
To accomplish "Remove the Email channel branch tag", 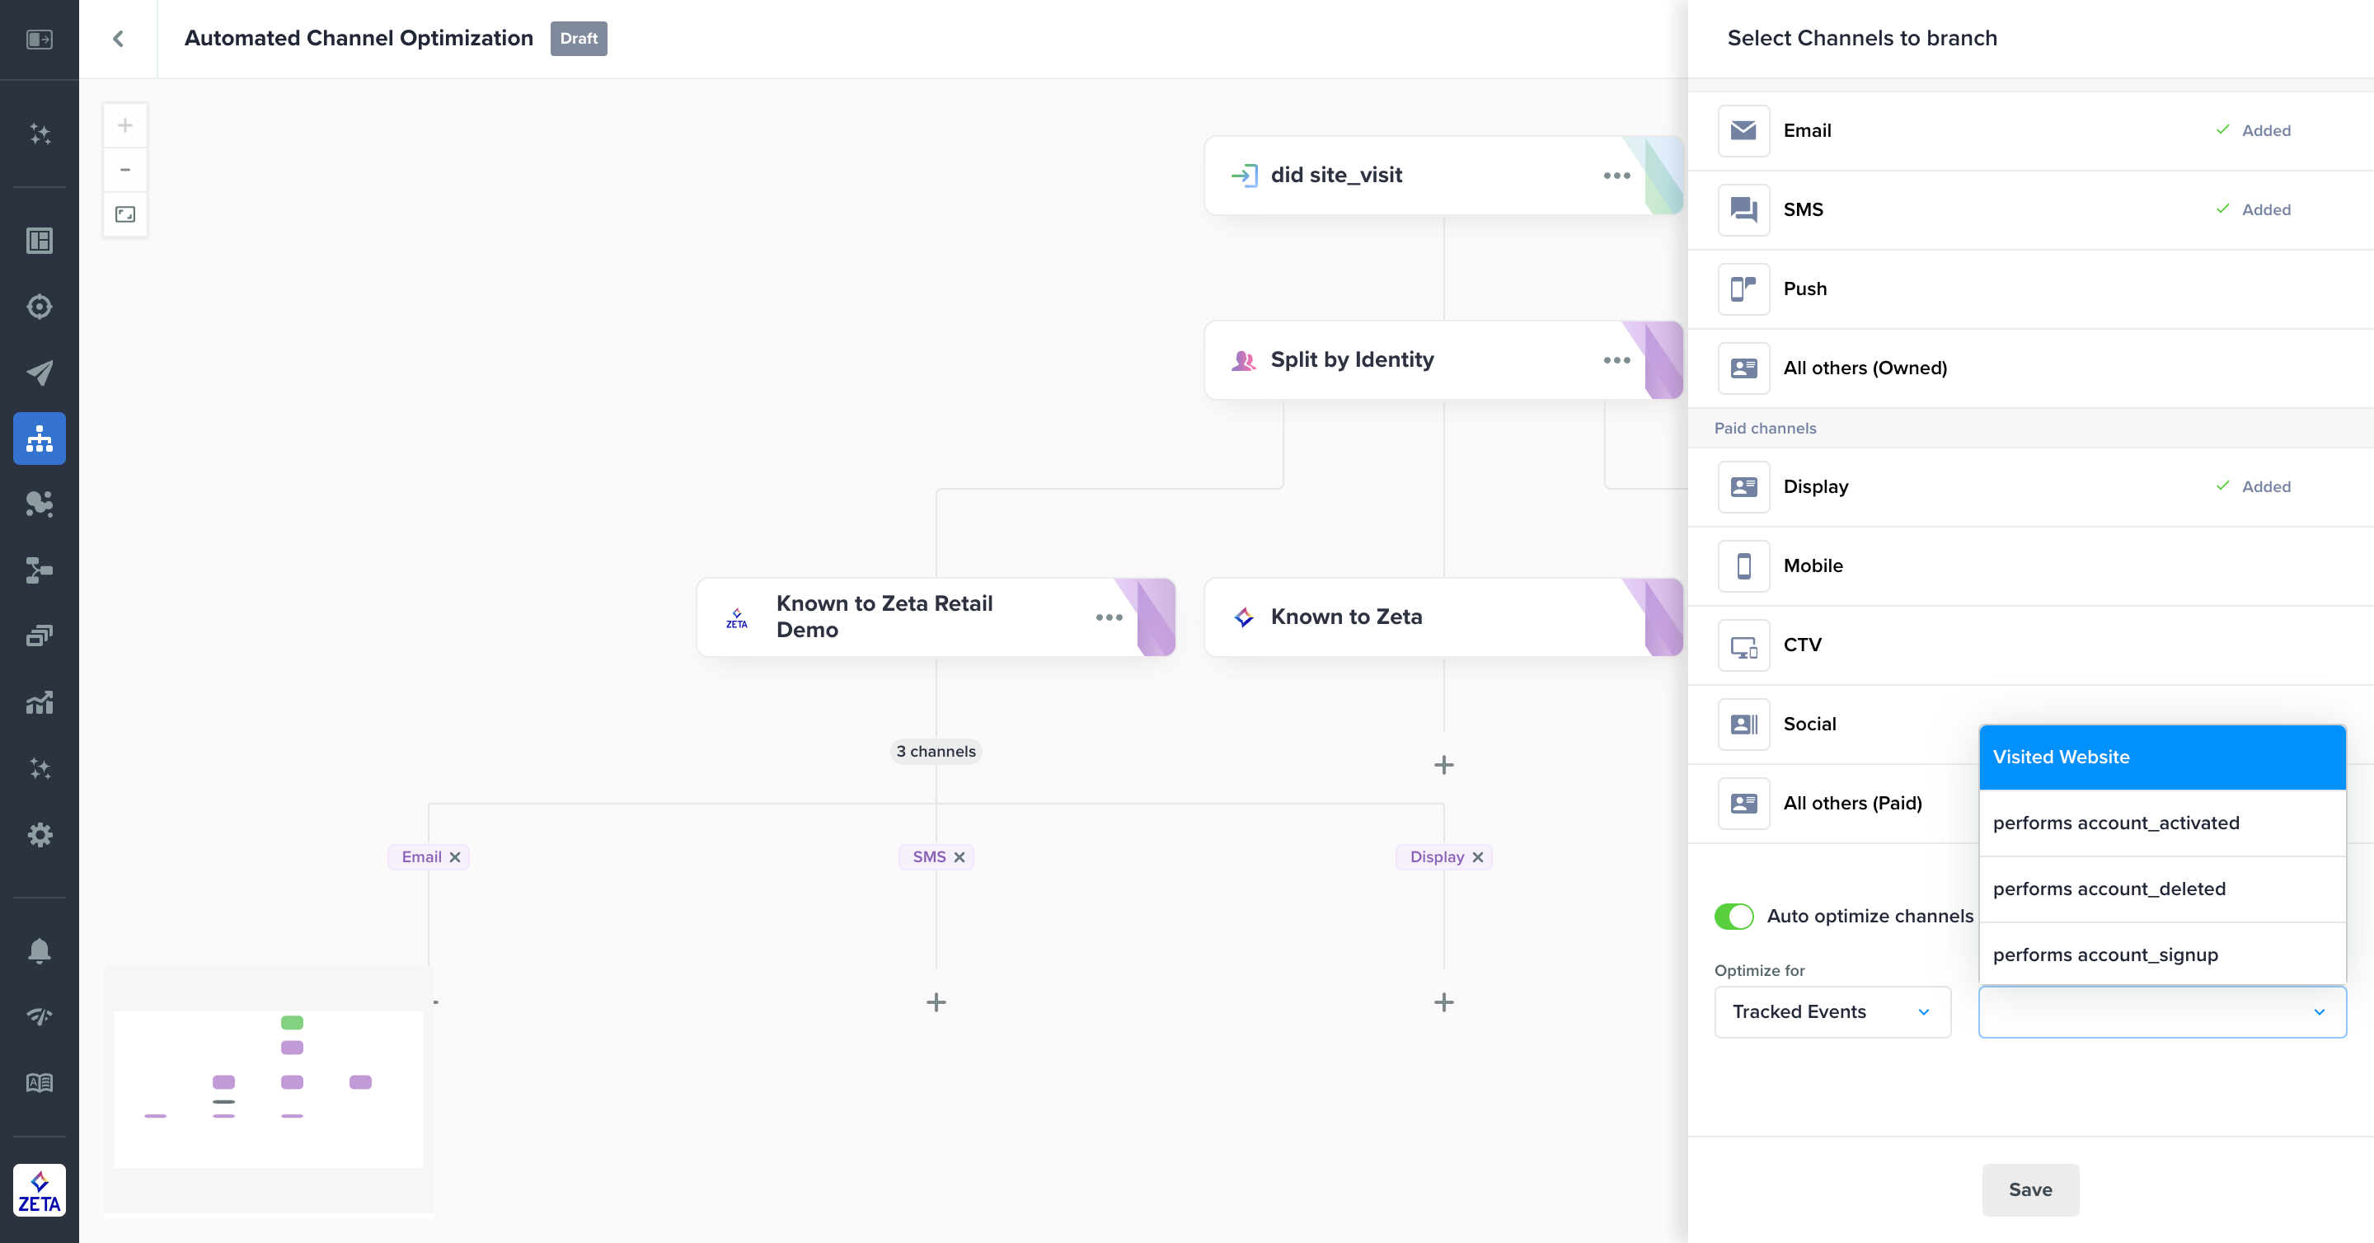I will pyautogui.click(x=455, y=857).
